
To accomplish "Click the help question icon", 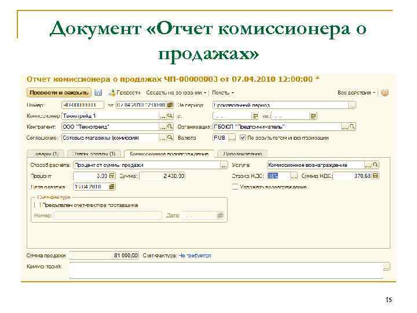I will (x=385, y=93).
